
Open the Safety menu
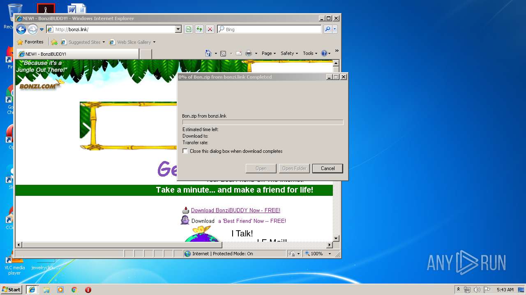[289, 53]
